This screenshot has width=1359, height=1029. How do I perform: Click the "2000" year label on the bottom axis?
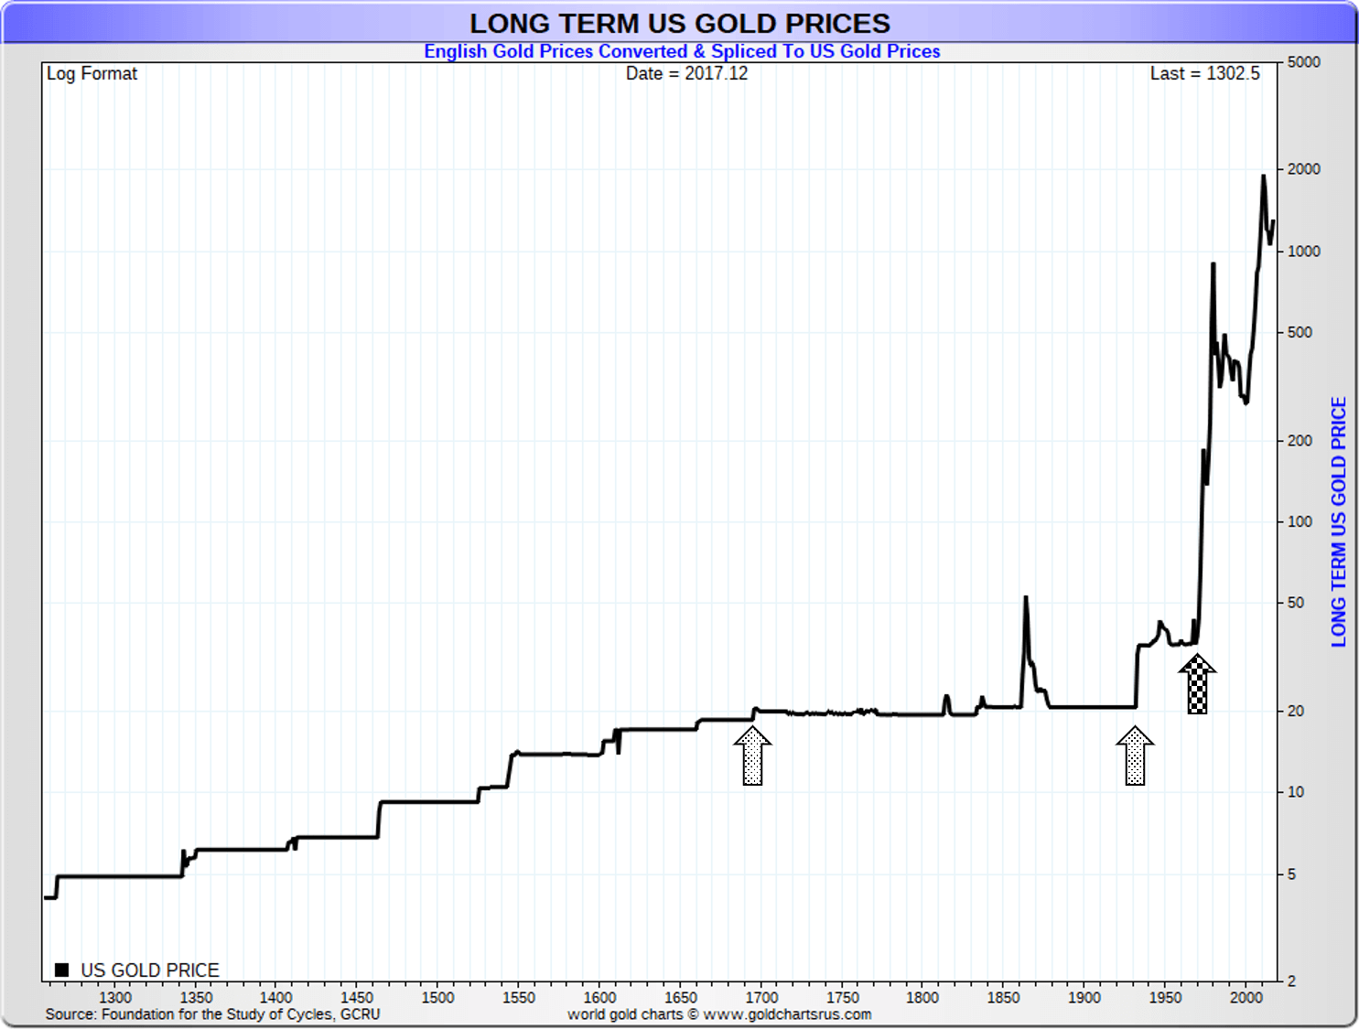point(1246,997)
